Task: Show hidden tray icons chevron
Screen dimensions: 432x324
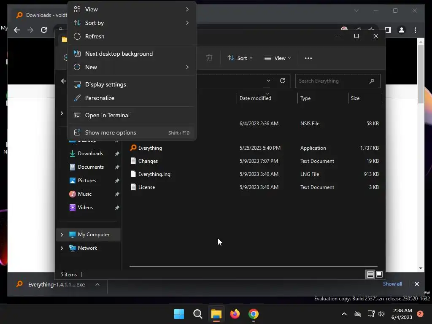Action: point(344,314)
